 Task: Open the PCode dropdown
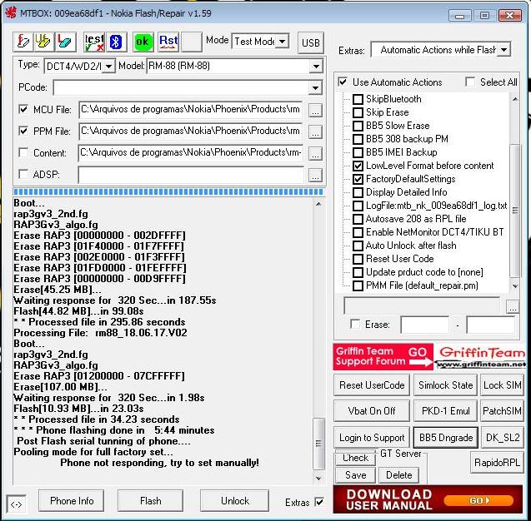coord(316,88)
